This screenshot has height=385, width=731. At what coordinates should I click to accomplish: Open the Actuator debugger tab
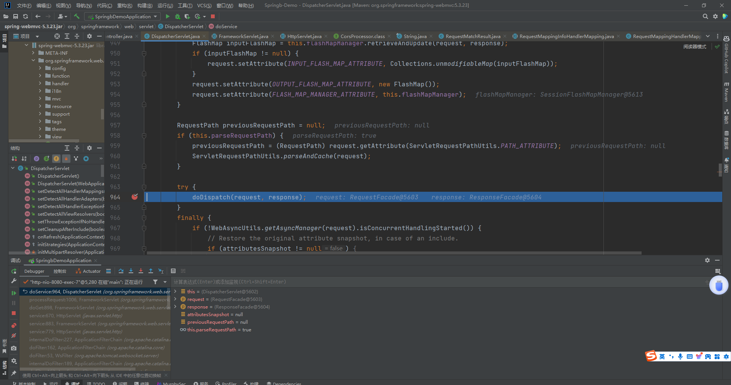pos(88,271)
